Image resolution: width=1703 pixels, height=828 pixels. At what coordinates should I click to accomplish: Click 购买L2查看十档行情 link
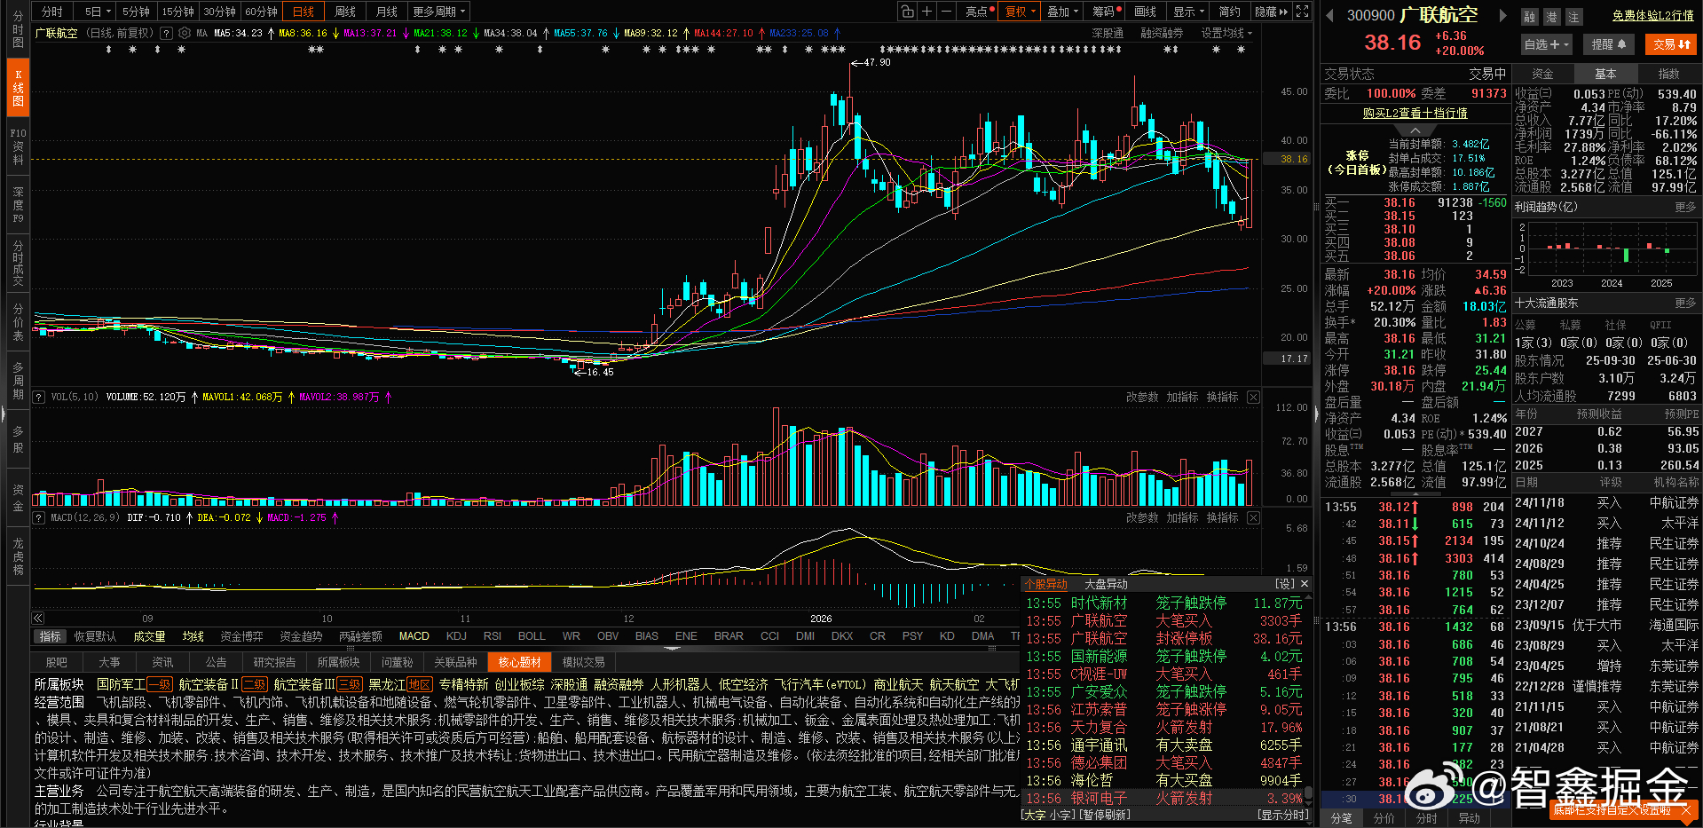click(x=1415, y=114)
